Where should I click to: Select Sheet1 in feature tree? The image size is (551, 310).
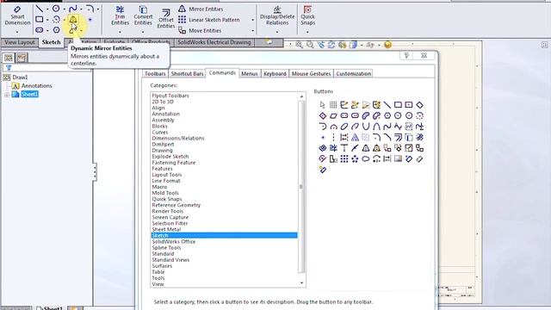coord(29,94)
